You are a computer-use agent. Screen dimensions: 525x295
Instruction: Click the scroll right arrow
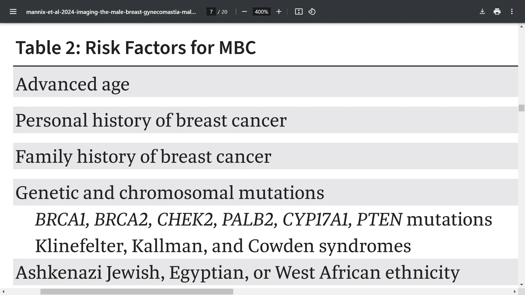pyautogui.click(x=515, y=292)
